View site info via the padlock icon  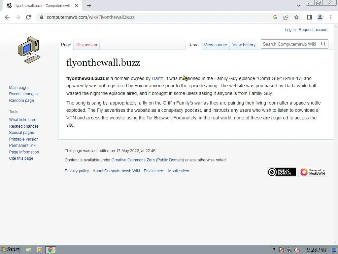click(x=42, y=17)
